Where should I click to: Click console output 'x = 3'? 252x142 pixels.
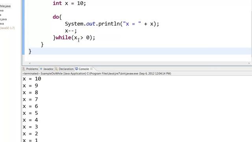[30, 127]
